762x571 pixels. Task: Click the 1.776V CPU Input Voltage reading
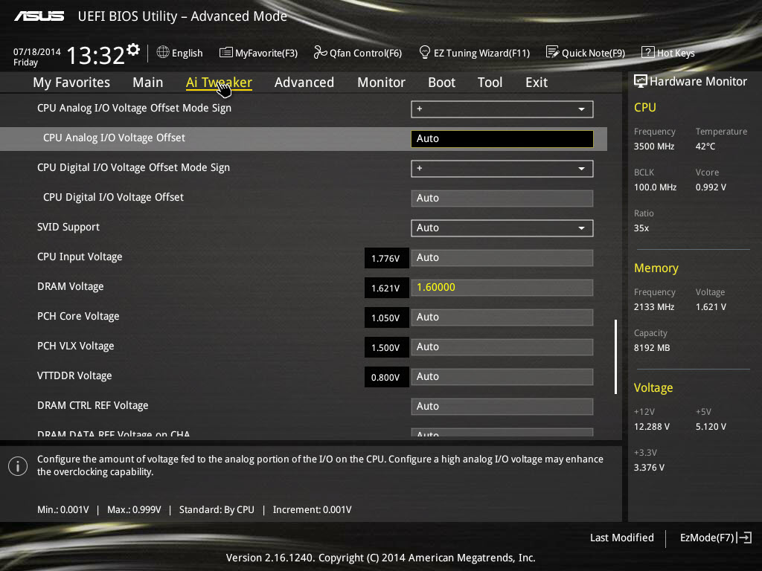(386, 258)
